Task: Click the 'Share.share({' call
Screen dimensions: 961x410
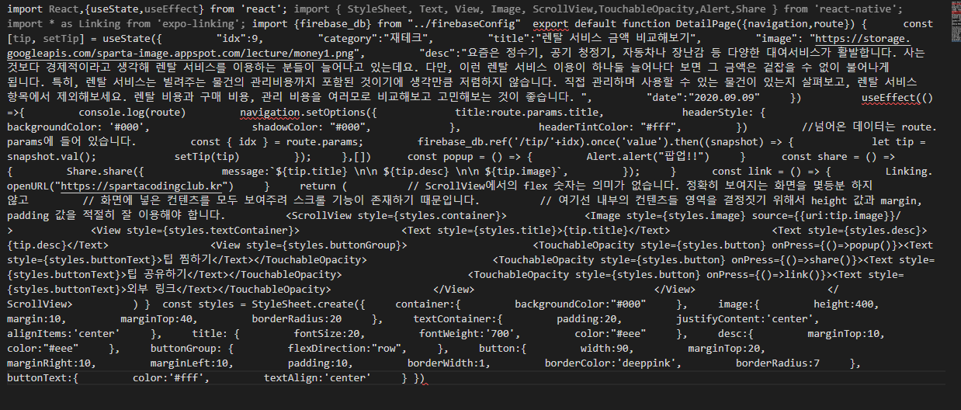Action: 105,172
